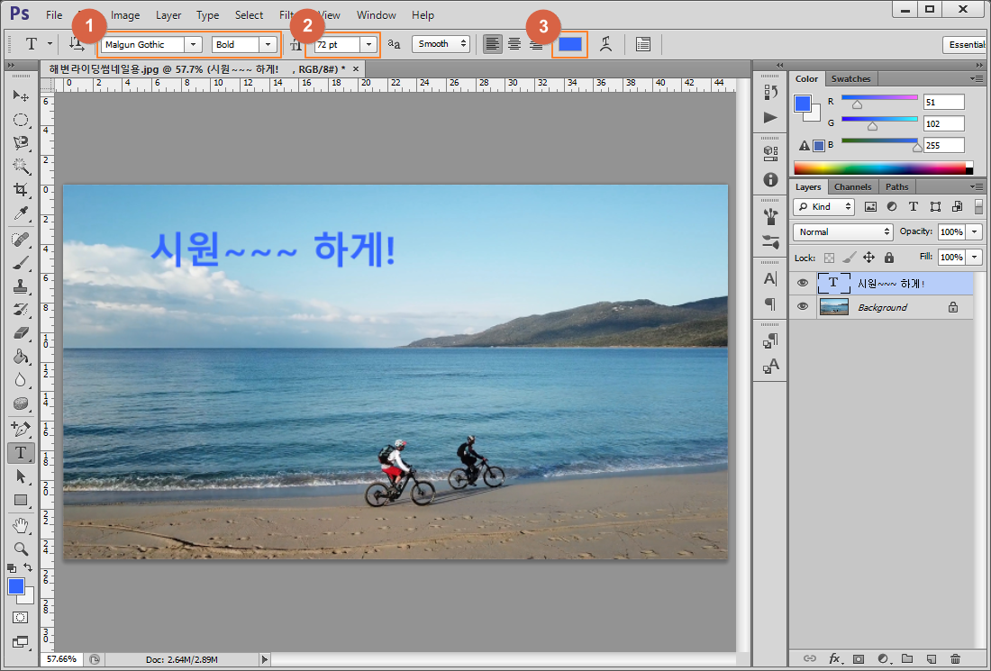Select the Clone Stamp tool
Image resolution: width=991 pixels, height=671 pixels.
point(21,286)
